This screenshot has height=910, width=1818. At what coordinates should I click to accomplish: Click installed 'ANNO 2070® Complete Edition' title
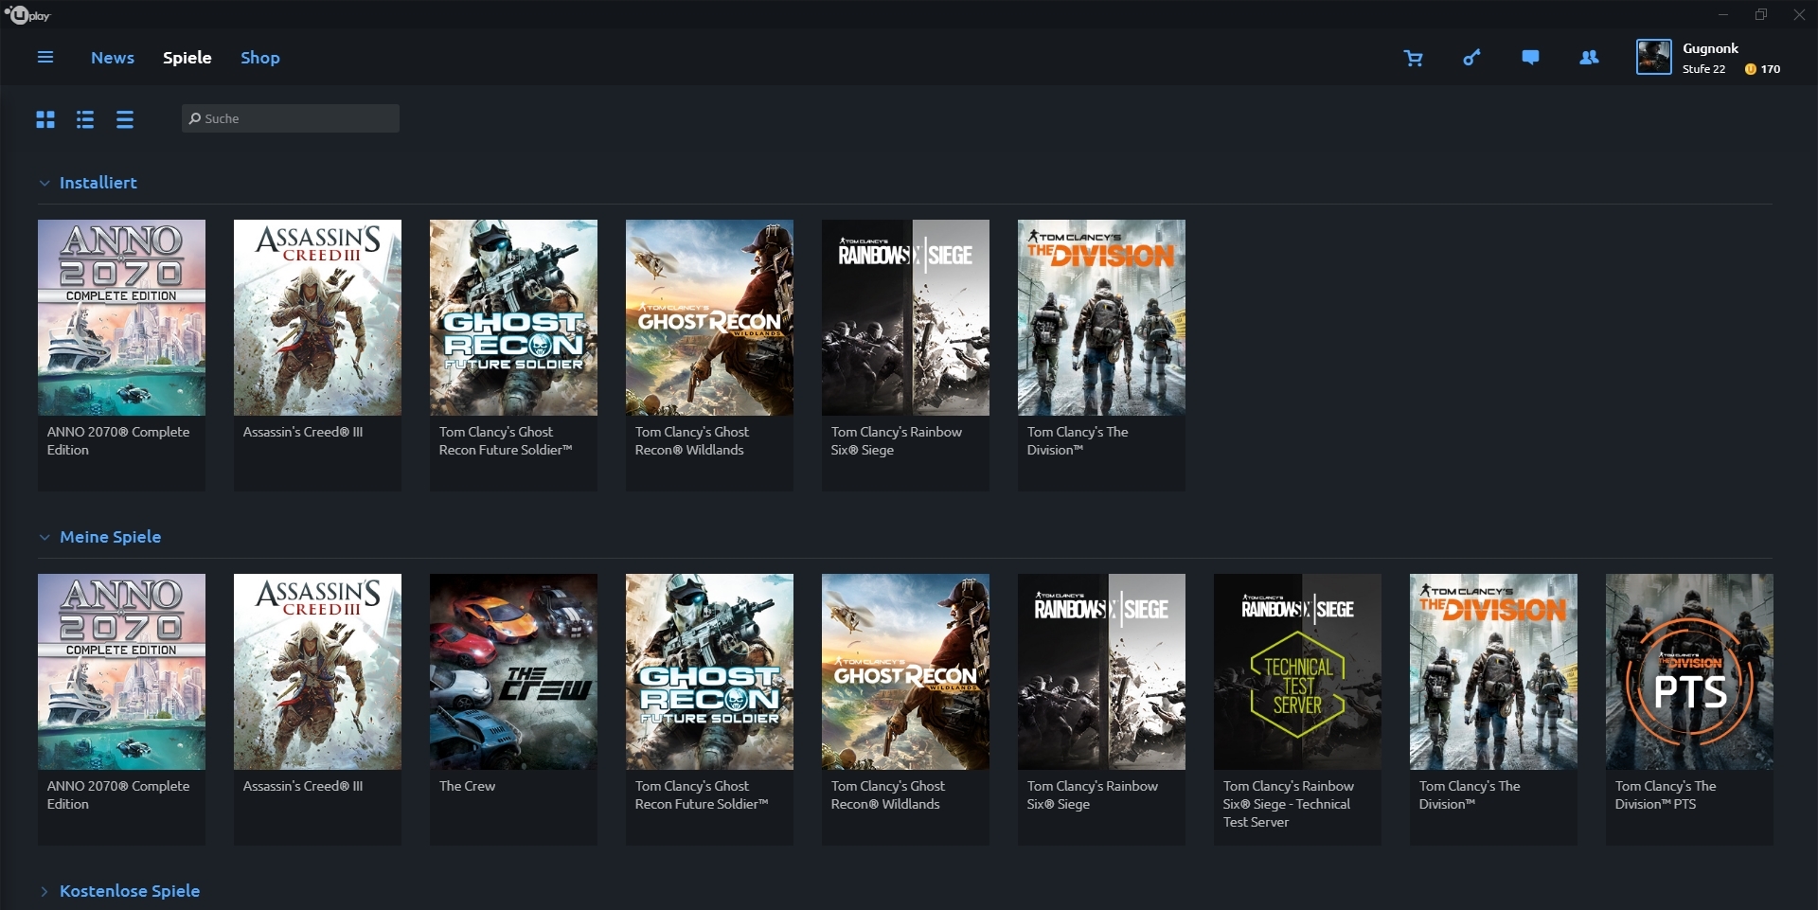point(118,441)
